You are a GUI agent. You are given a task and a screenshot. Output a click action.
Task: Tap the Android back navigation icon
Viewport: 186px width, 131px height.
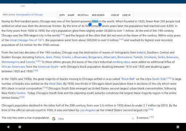pos(8,127)
